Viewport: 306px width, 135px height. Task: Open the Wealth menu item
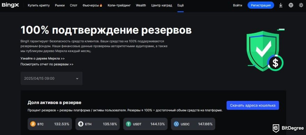pos(141,6)
